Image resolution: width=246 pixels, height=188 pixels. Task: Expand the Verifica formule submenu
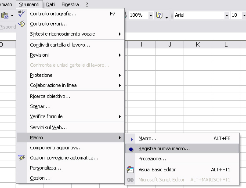120,116
